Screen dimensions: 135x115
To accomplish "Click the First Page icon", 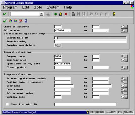I will (x=91, y=14).
